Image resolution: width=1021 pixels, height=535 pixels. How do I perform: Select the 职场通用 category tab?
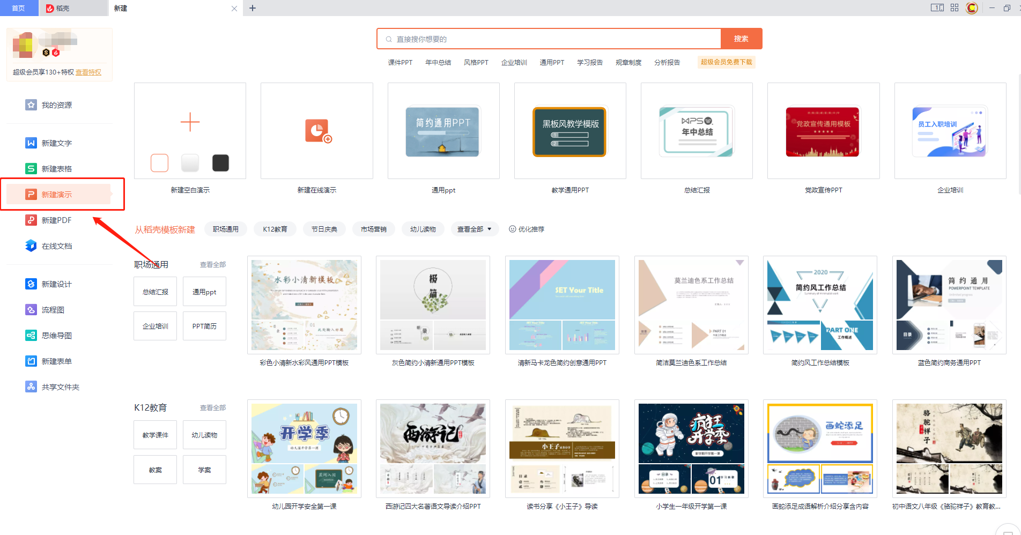(226, 229)
